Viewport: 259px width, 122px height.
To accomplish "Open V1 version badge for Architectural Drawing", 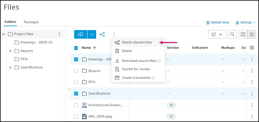I will pos(171,105).
